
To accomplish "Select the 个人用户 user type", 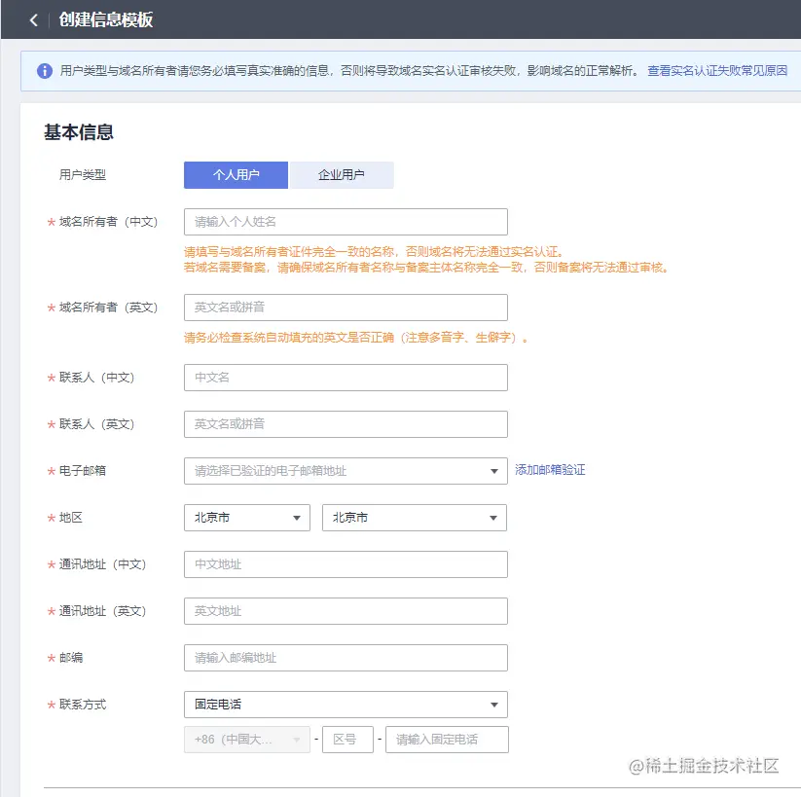I will click(x=236, y=175).
